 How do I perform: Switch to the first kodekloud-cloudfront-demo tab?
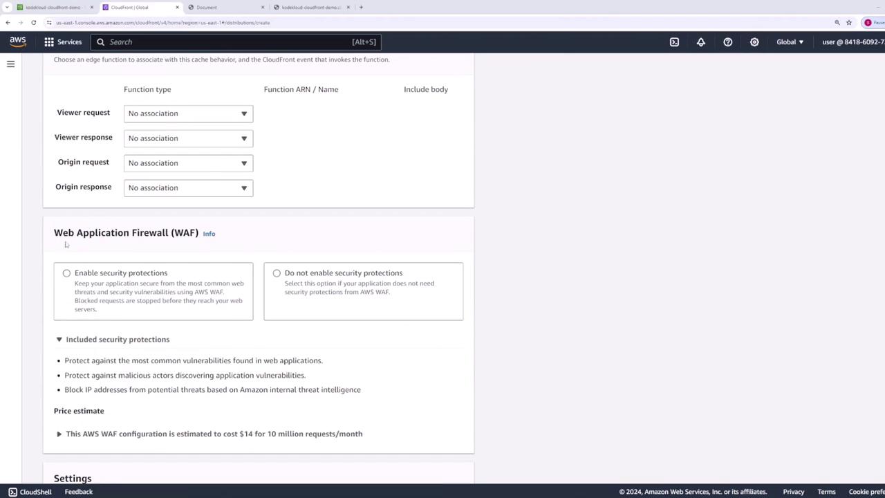click(x=53, y=8)
